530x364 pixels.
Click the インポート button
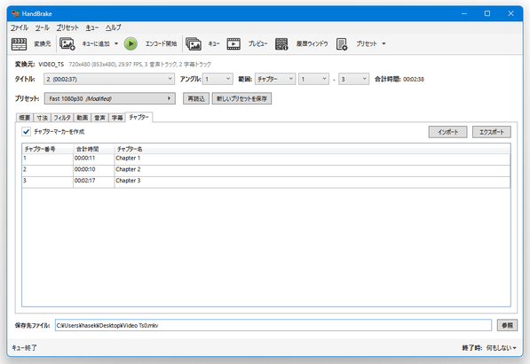tap(447, 132)
